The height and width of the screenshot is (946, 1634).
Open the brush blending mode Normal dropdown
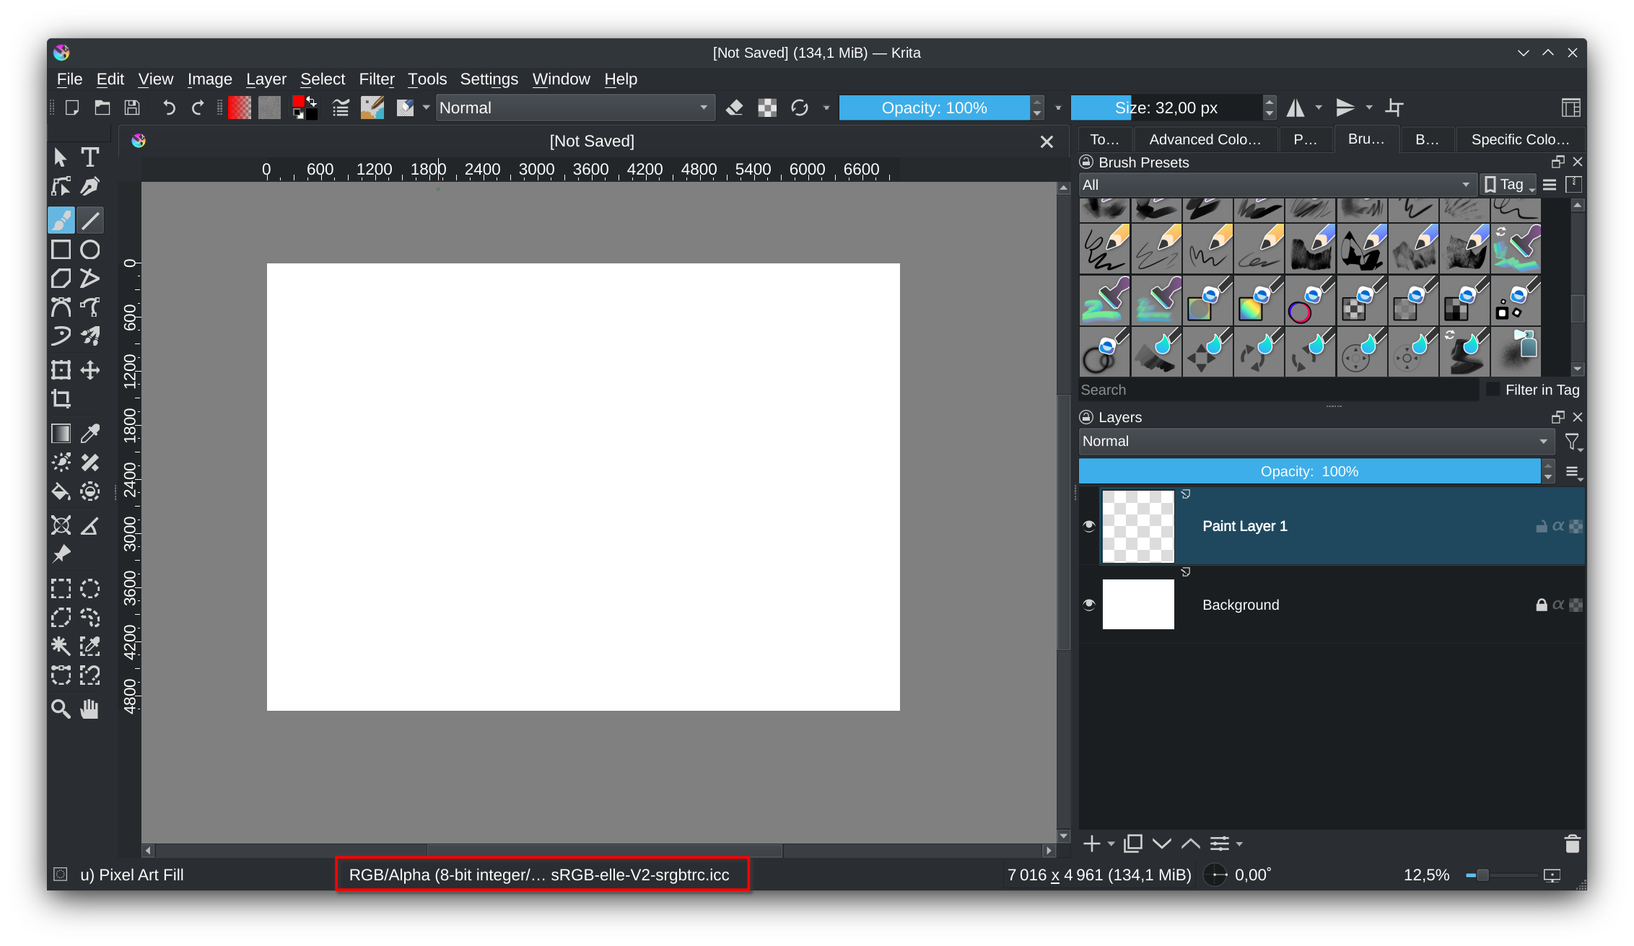pyautogui.click(x=574, y=108)
